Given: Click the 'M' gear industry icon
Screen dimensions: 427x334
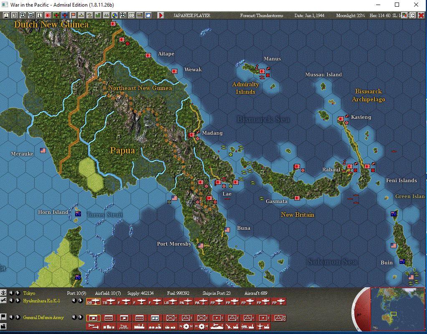Looking at the screenshot, I should point(202,326).
